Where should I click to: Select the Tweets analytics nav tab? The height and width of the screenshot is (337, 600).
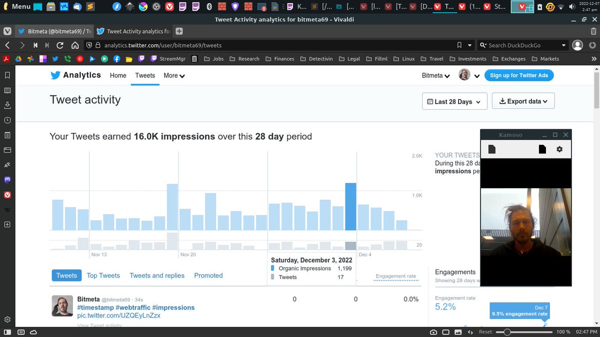[x=145, y=75]
